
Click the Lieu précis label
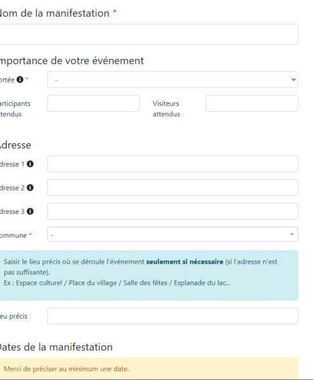13,316
